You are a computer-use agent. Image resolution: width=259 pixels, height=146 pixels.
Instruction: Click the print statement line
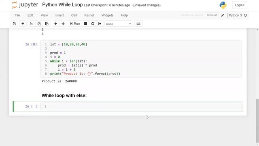[85, 74]
